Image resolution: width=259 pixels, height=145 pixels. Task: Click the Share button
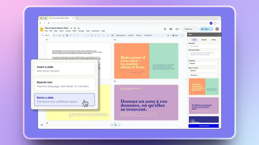[x=205, y=29]
